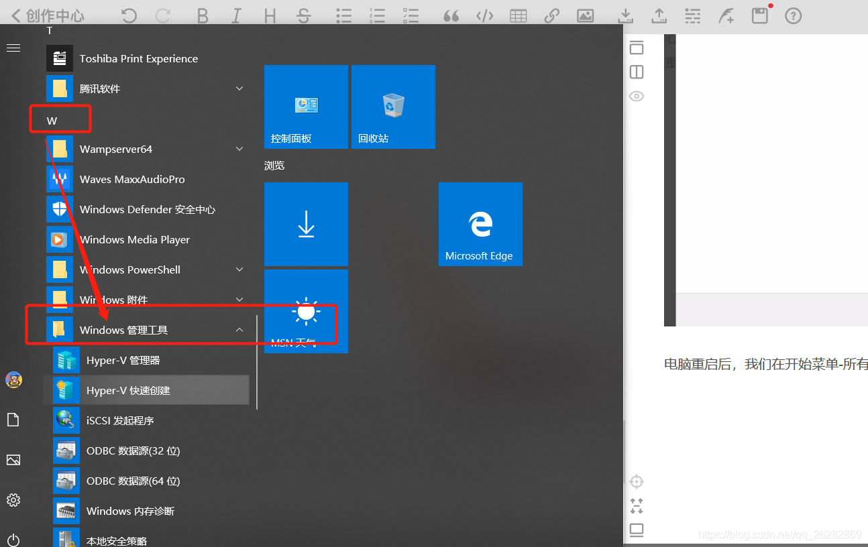Click the T letter group header
This screenshot has height=547, width=868.
point(50,30)
